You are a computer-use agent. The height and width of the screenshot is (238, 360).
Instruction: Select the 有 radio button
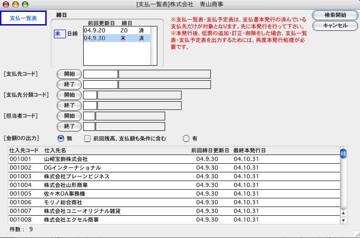click(x=186, y=138)
